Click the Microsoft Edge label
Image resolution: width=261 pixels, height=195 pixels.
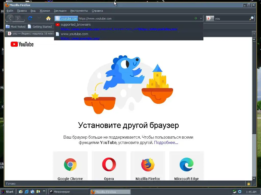pos(186,178)
